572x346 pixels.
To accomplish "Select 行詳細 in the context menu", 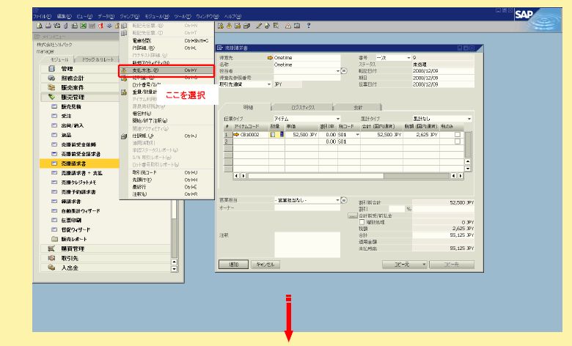I will click(x=166, y=48).
